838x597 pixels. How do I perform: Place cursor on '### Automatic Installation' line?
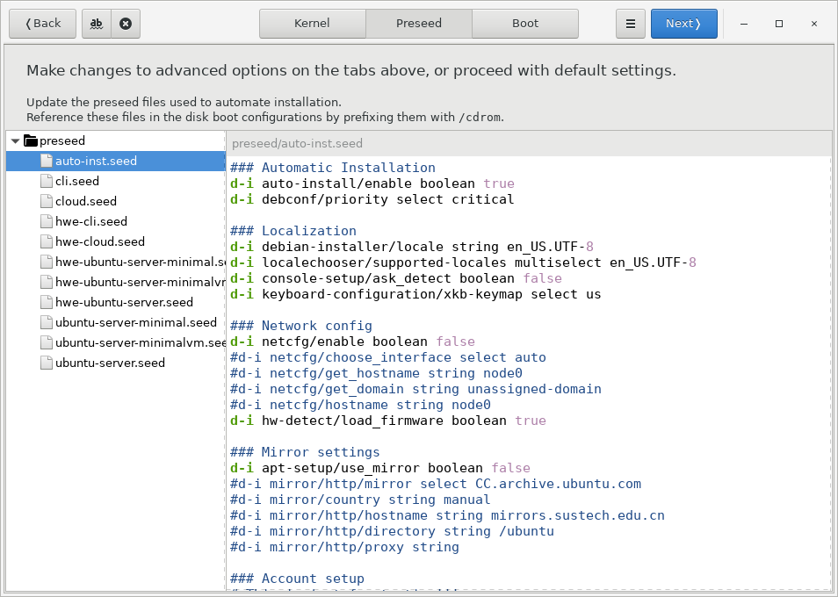point(332,168)
